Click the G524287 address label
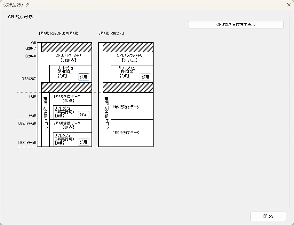The image size is (294, 225). click(28, 79)
